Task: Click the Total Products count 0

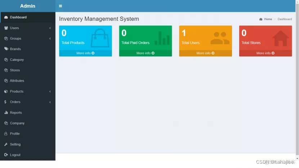Action: tap(64, 33)
